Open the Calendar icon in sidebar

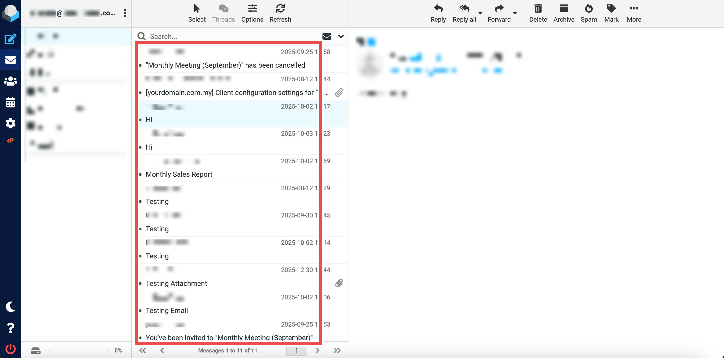pos(10,102)
